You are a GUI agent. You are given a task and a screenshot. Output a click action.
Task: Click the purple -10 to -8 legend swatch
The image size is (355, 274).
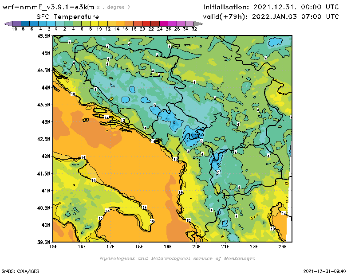point(16,23)
